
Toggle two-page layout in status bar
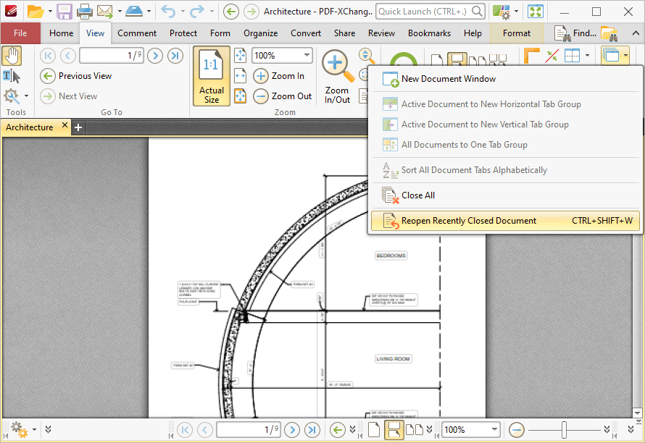[x=414, y=430]
